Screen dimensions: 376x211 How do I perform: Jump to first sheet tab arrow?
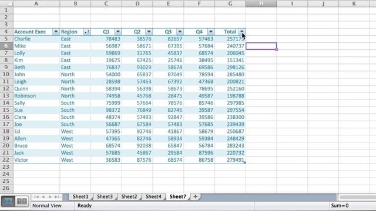pos(36,197)
